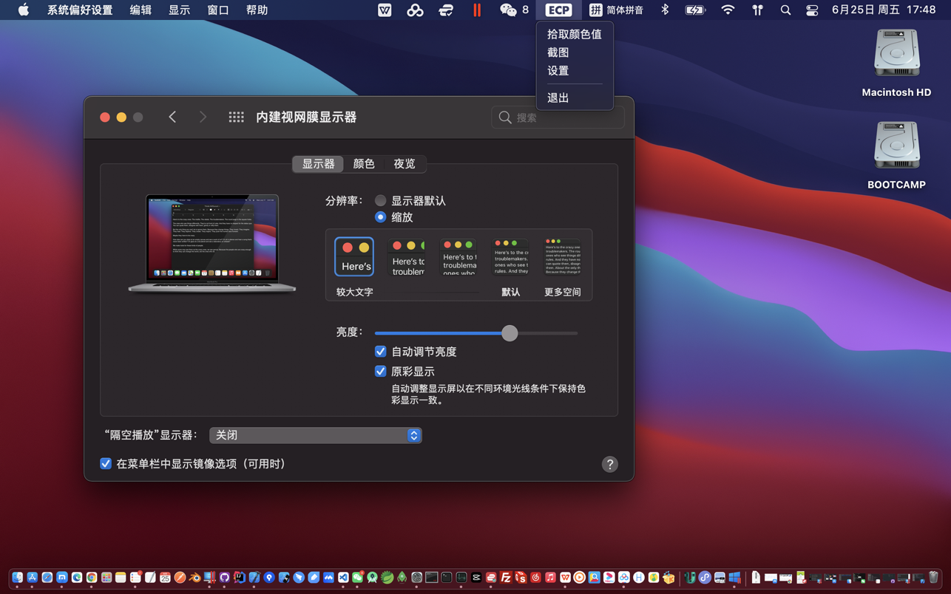Launch Google Chrome from the Dock
The image size is (951, 594).
(x=92, y=578)
